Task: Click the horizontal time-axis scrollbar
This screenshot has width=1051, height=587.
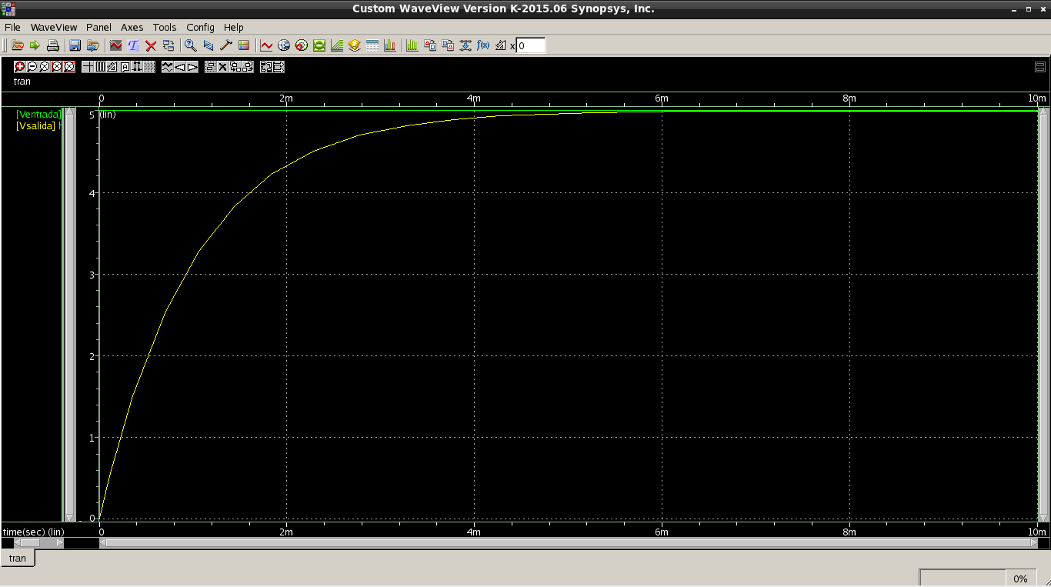Action: tap(569, 542)
